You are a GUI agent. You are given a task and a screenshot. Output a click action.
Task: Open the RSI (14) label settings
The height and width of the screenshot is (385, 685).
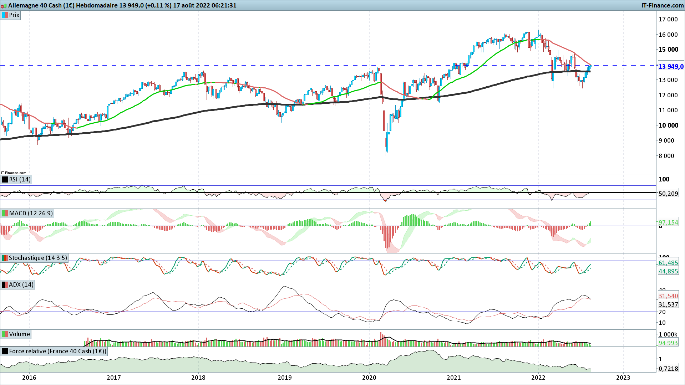(20, 179)
